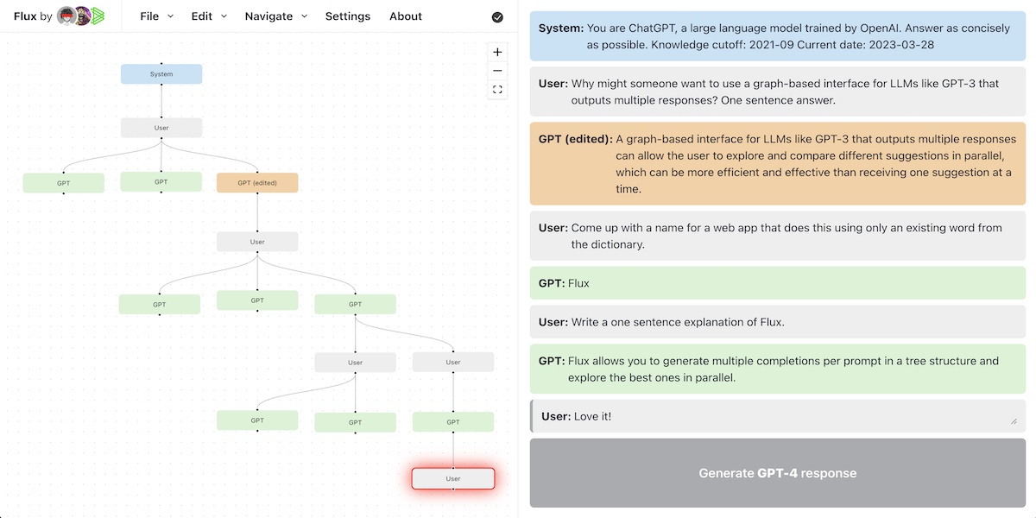
Task: Click 'Write a one sentence explanation of Flux.'
Action: [x=778, y=322]
